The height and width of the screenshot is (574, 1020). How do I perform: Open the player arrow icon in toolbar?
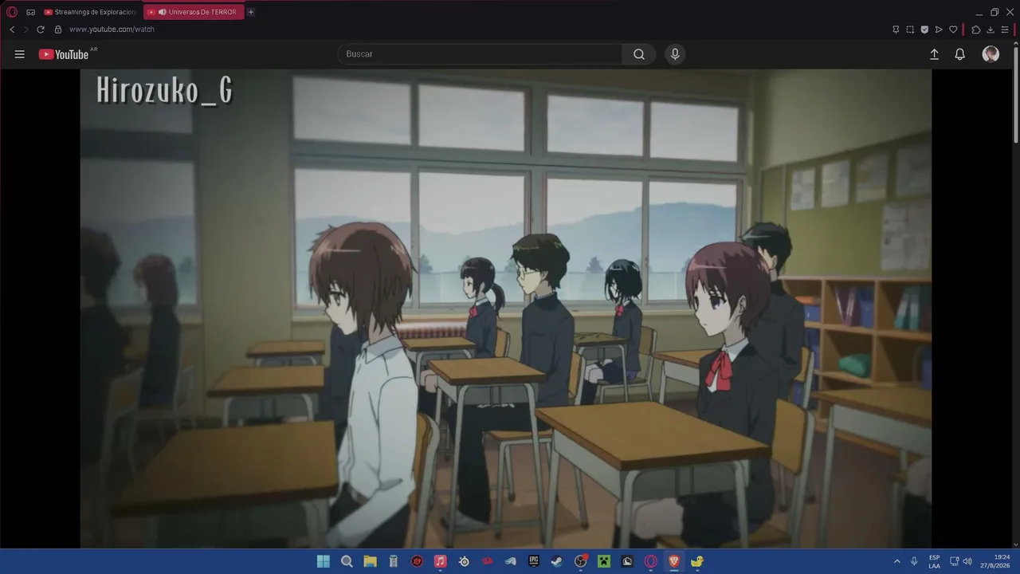(x=939, y=29)
